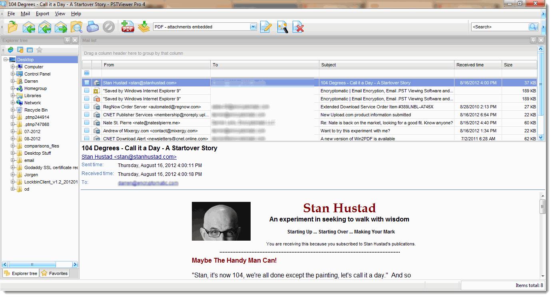
Task: Click the grey stop/cancel icon
Action: [x=108, y=27]
